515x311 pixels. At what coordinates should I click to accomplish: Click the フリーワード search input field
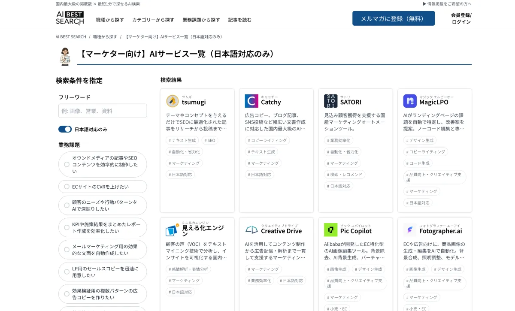[x=103, y=111]
